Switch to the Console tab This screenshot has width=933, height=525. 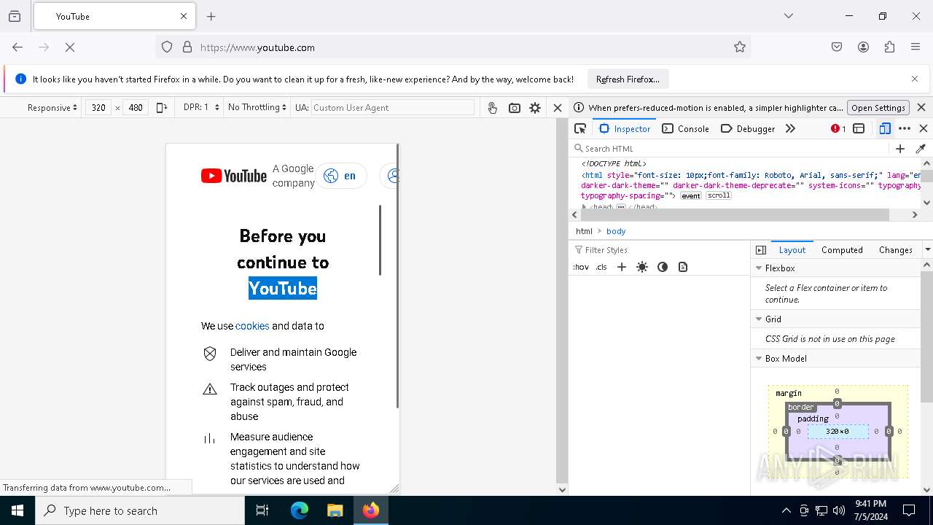[x=686, y=128]
